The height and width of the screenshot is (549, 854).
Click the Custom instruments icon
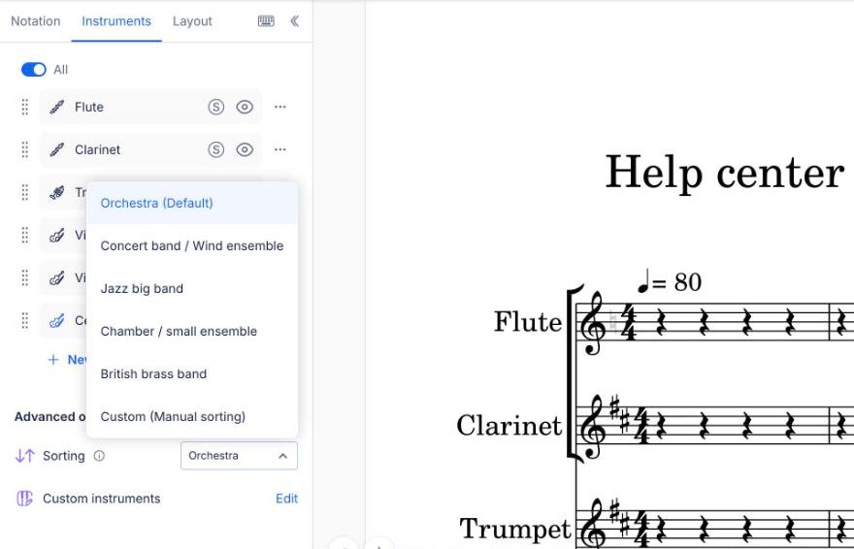coord(24,499)
